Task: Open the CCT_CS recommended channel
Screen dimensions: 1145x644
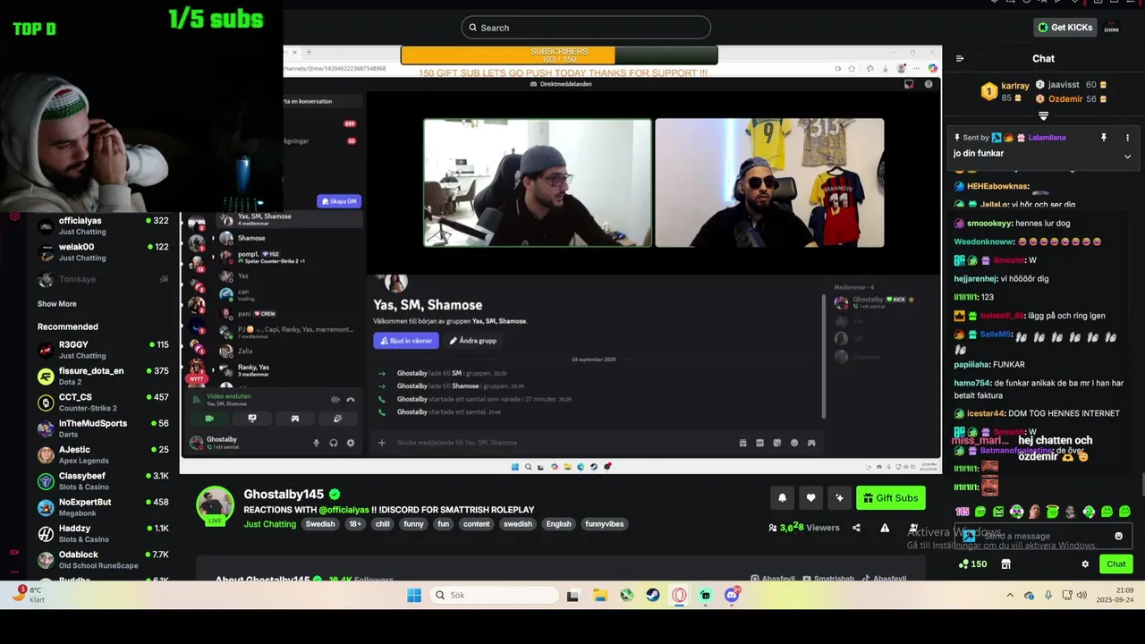Action: click(x=103, y=402)
